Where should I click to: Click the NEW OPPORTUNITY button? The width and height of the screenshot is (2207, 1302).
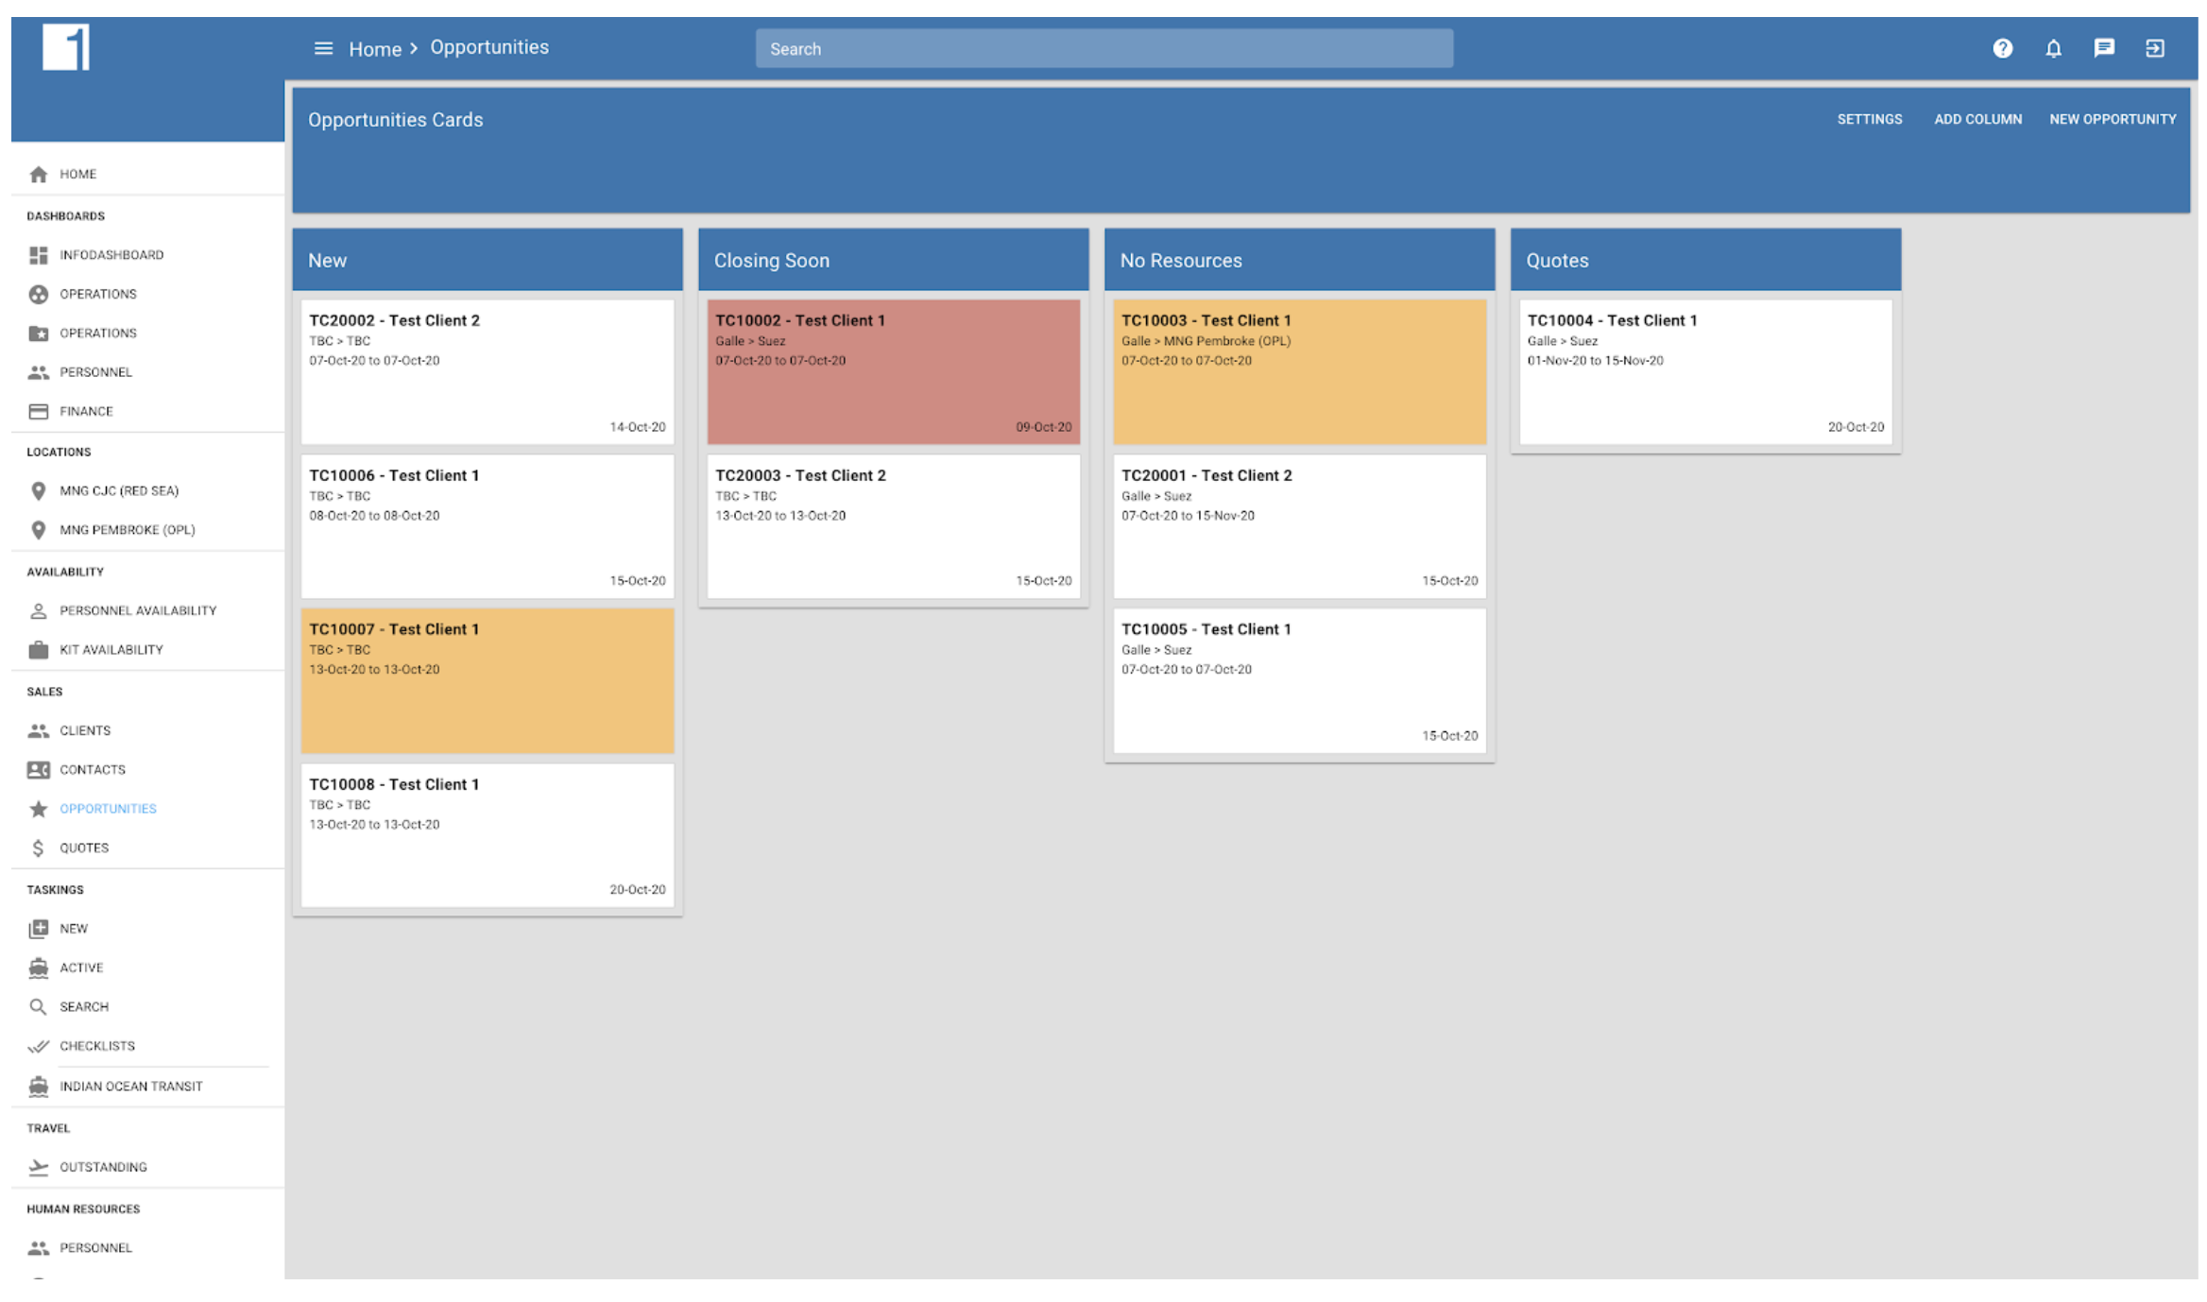click(x=2113, y=119)
